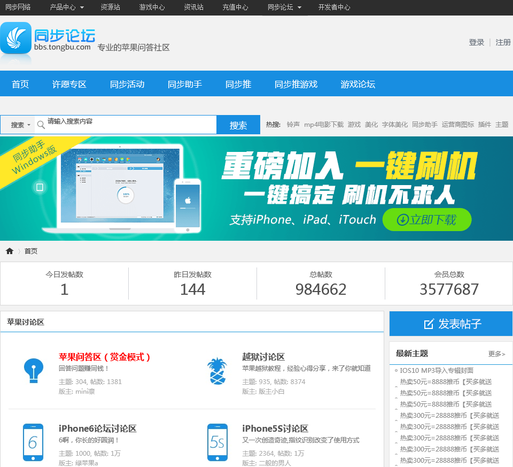Open iPhone5S讨论区 title
The image size is (513, 467).
pos(275,428)
